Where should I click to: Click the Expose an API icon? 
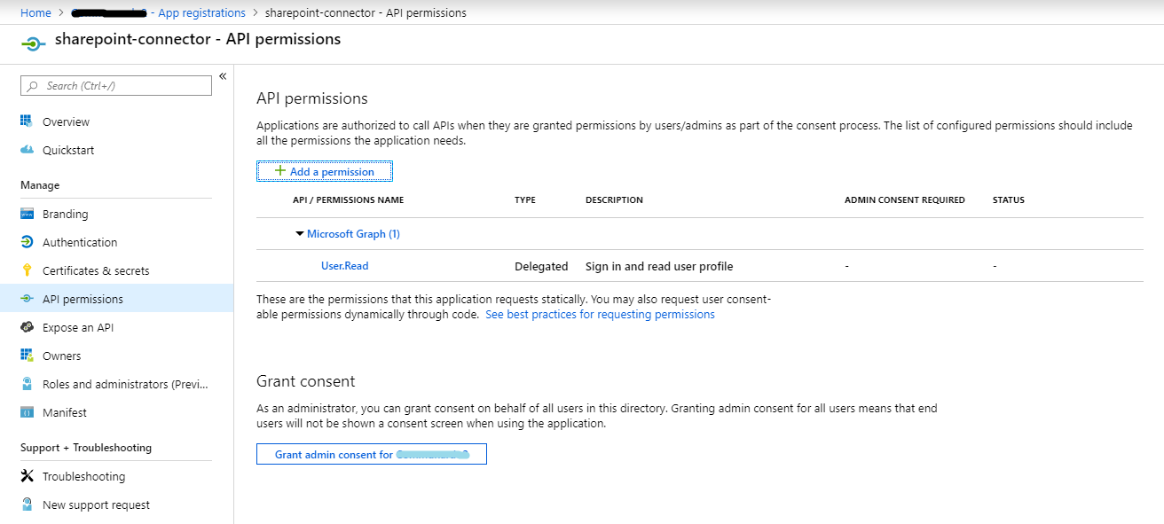pyautogui.click(x=27, y=327)
